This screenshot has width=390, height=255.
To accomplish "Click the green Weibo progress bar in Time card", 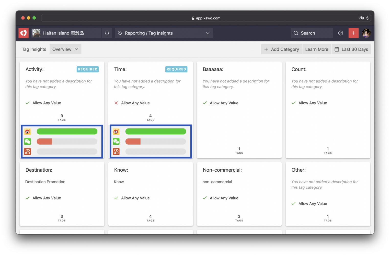I will (x=156, y=131).
